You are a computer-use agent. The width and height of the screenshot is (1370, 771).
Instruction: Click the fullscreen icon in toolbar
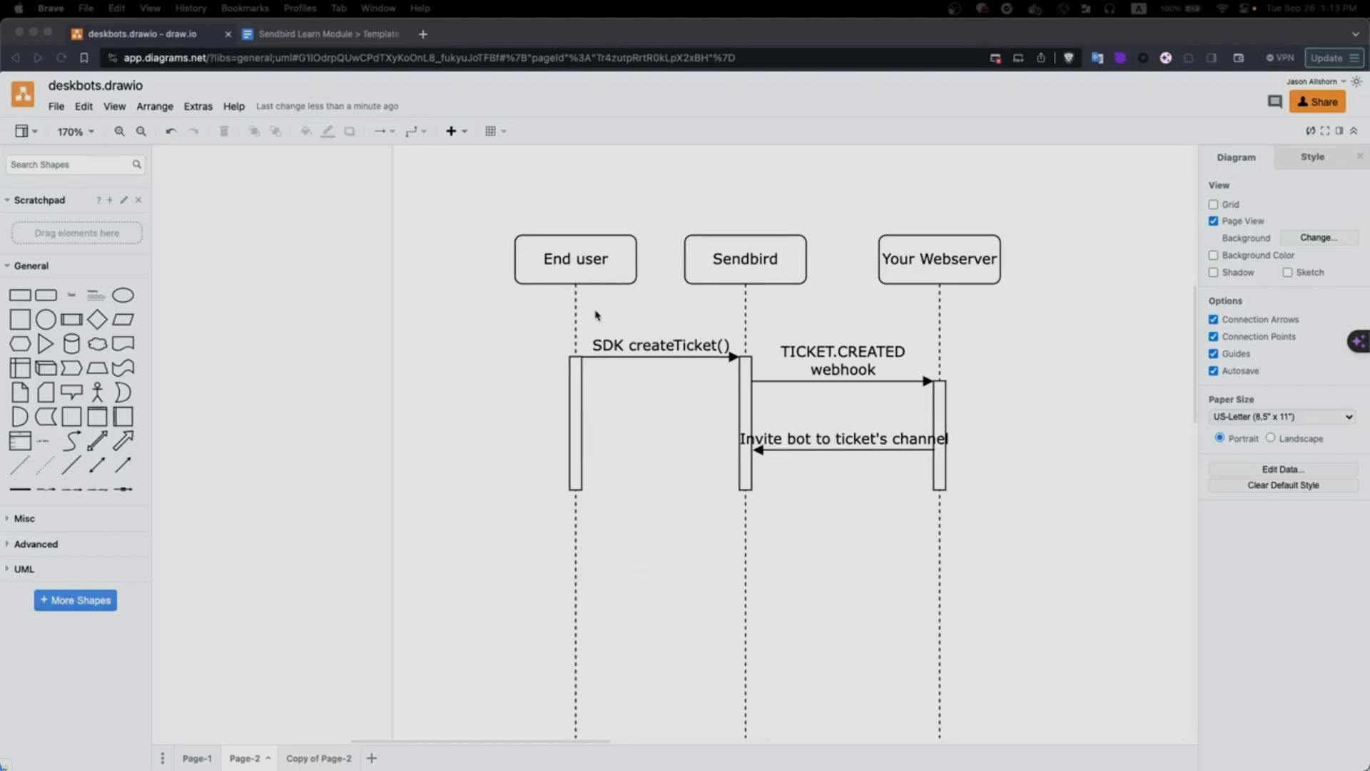(1325, 131)
